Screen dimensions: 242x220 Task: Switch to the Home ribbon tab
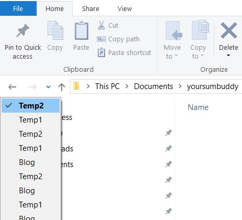[54, 8]
